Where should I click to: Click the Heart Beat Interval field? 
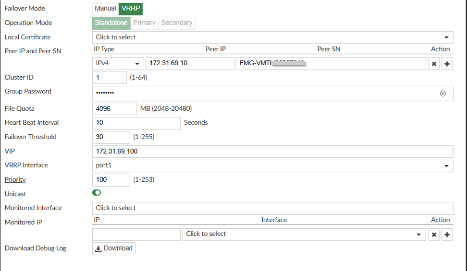tap(136, 123)
